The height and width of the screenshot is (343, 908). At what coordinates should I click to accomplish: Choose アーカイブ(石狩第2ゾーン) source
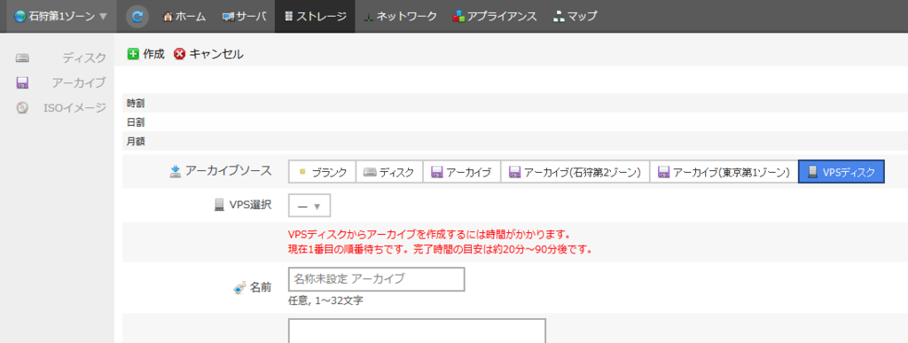click(x=575, y=172)
